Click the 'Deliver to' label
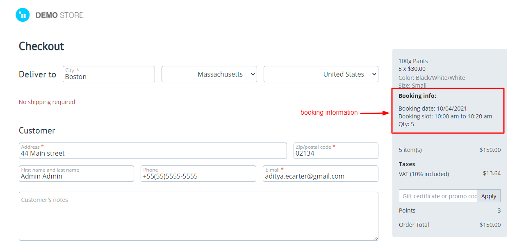This screenshot has width=517, height=249. pos(37,75)
